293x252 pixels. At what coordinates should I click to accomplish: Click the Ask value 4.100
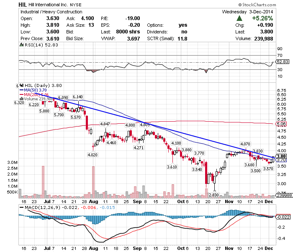(87, 18)
